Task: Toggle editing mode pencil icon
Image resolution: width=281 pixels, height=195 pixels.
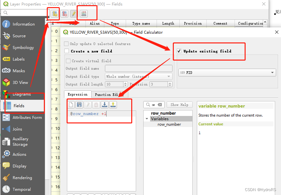Action: 74,14
